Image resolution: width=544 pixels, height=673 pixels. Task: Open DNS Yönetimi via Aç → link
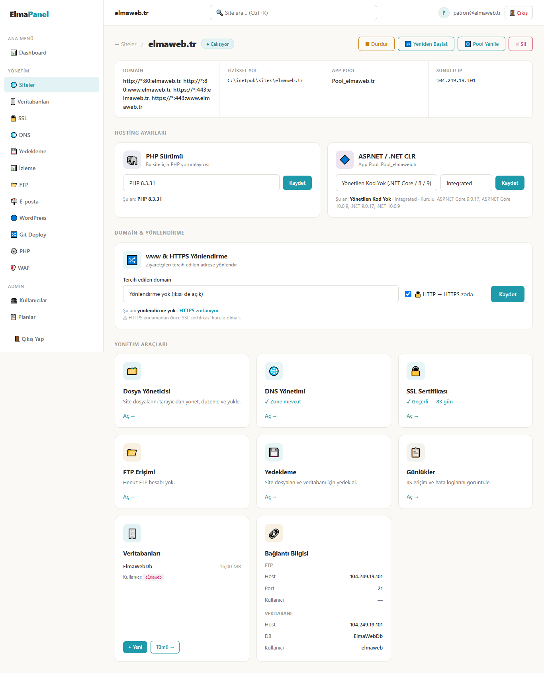tap(271, 416)
